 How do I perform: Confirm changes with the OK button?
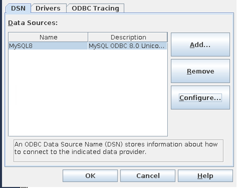[90, 176]
